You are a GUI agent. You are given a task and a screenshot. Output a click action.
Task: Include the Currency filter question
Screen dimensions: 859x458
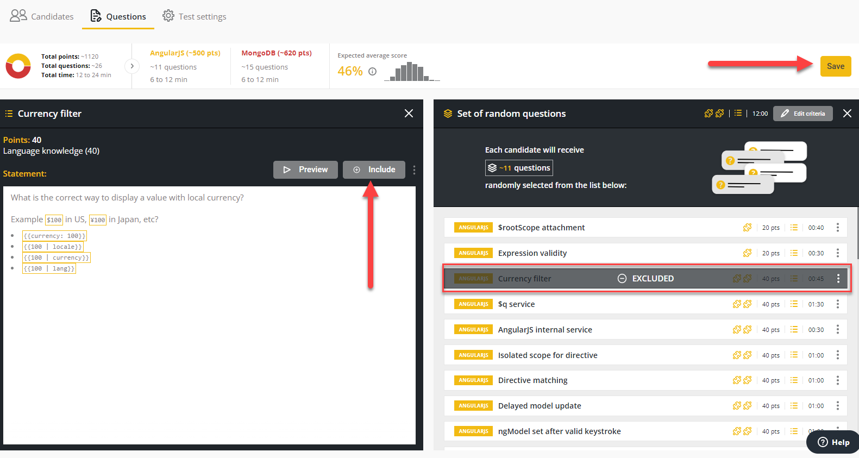pyautogui.click(x=374, y=170)
